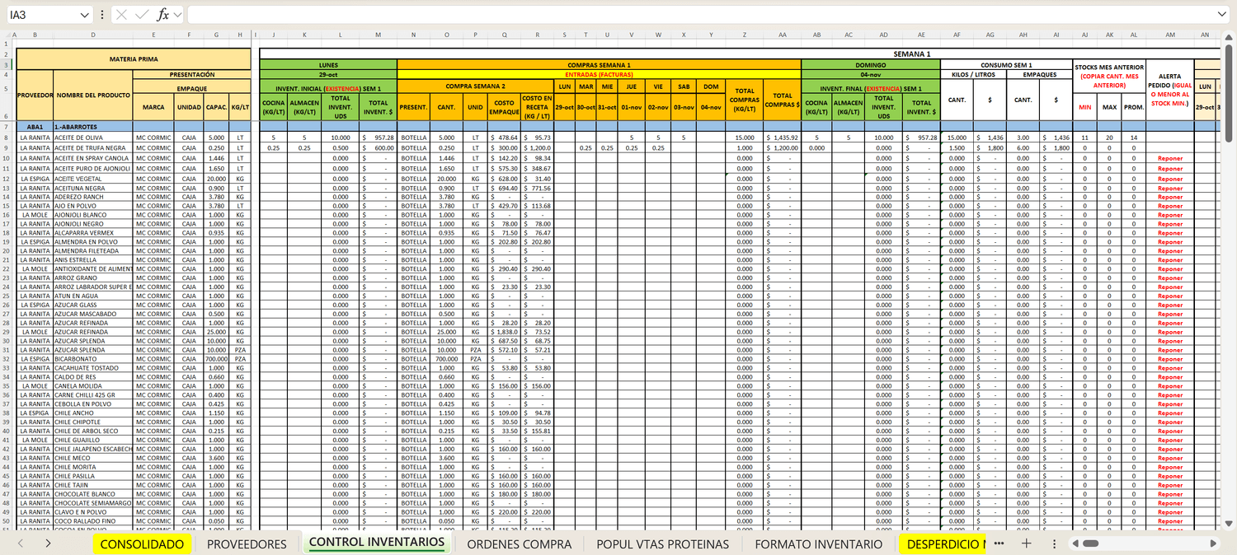Select the POPUL VTAS PROTEINAS tab
This screenshot has width=1237, height=555.
(662, 544)
